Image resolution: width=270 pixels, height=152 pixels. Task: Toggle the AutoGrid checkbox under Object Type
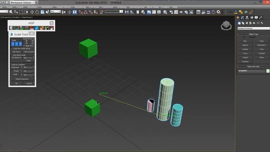coord(244,37)
